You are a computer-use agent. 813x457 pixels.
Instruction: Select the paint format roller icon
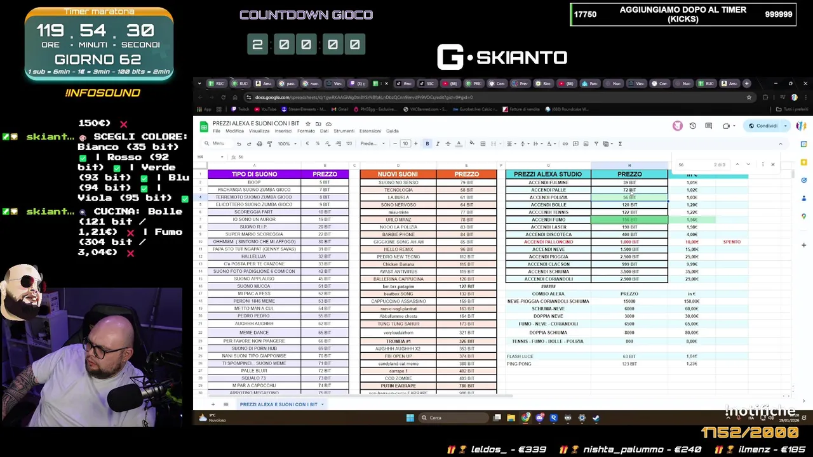[269, 143]
